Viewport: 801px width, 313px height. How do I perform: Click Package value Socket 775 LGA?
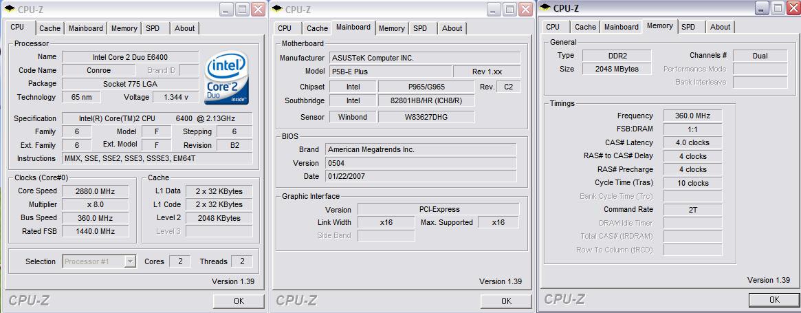[x=130, y=83]
